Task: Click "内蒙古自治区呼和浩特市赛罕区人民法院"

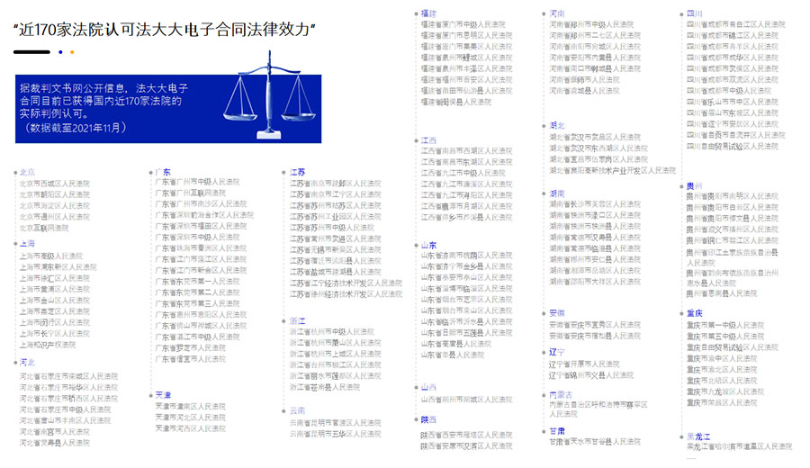Action: (x=598, y=409)
